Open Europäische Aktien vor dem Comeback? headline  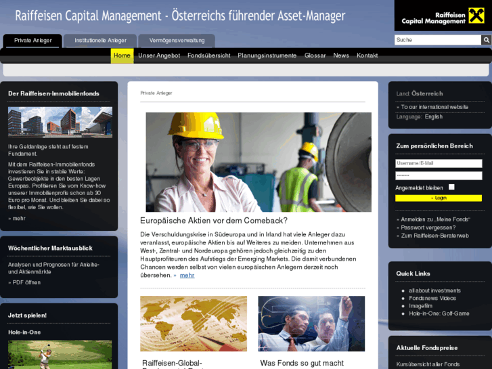[214, 221]
